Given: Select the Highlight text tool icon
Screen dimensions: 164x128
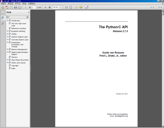Looking at the screenshot, I should click(81, 7).
